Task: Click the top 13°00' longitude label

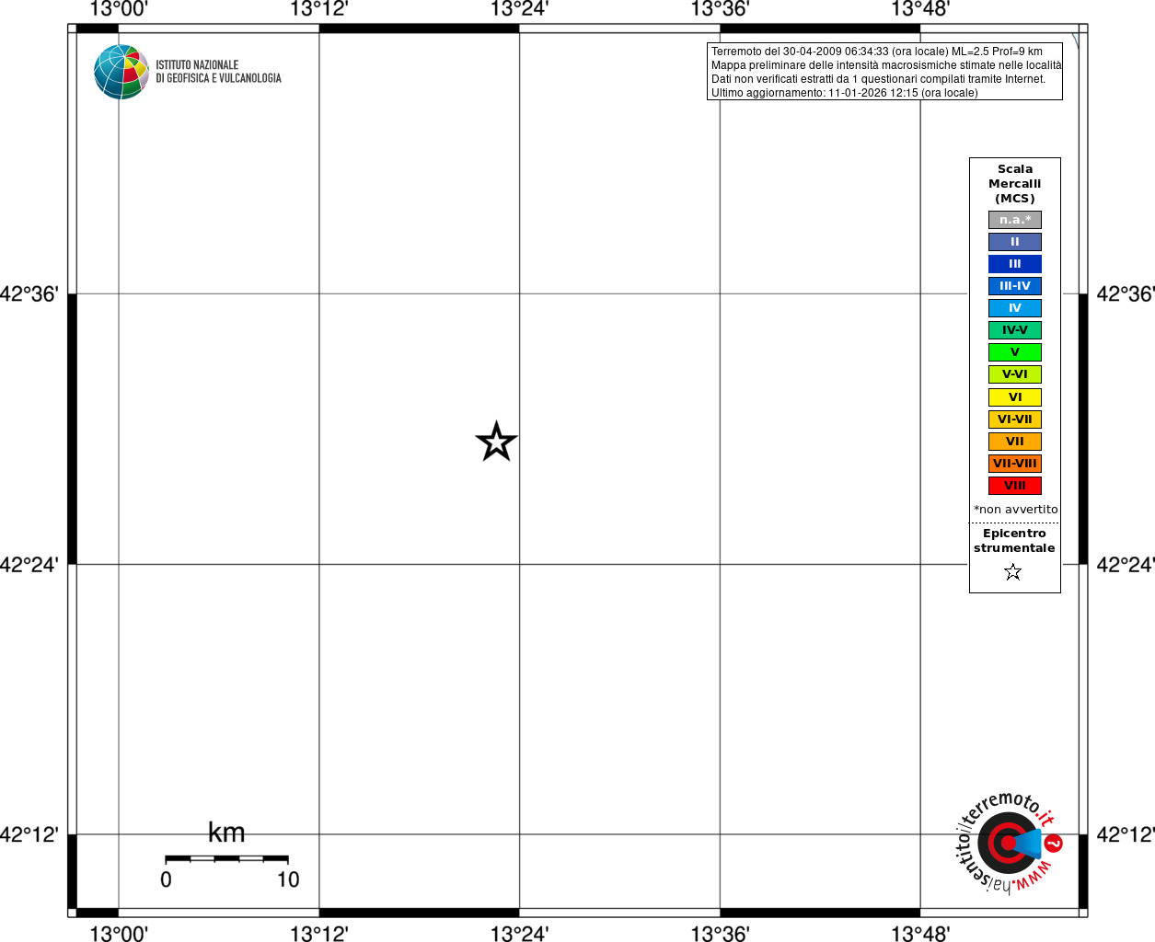Action: pos(119,9)
